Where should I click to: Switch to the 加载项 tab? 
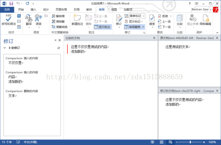[128, 10]
